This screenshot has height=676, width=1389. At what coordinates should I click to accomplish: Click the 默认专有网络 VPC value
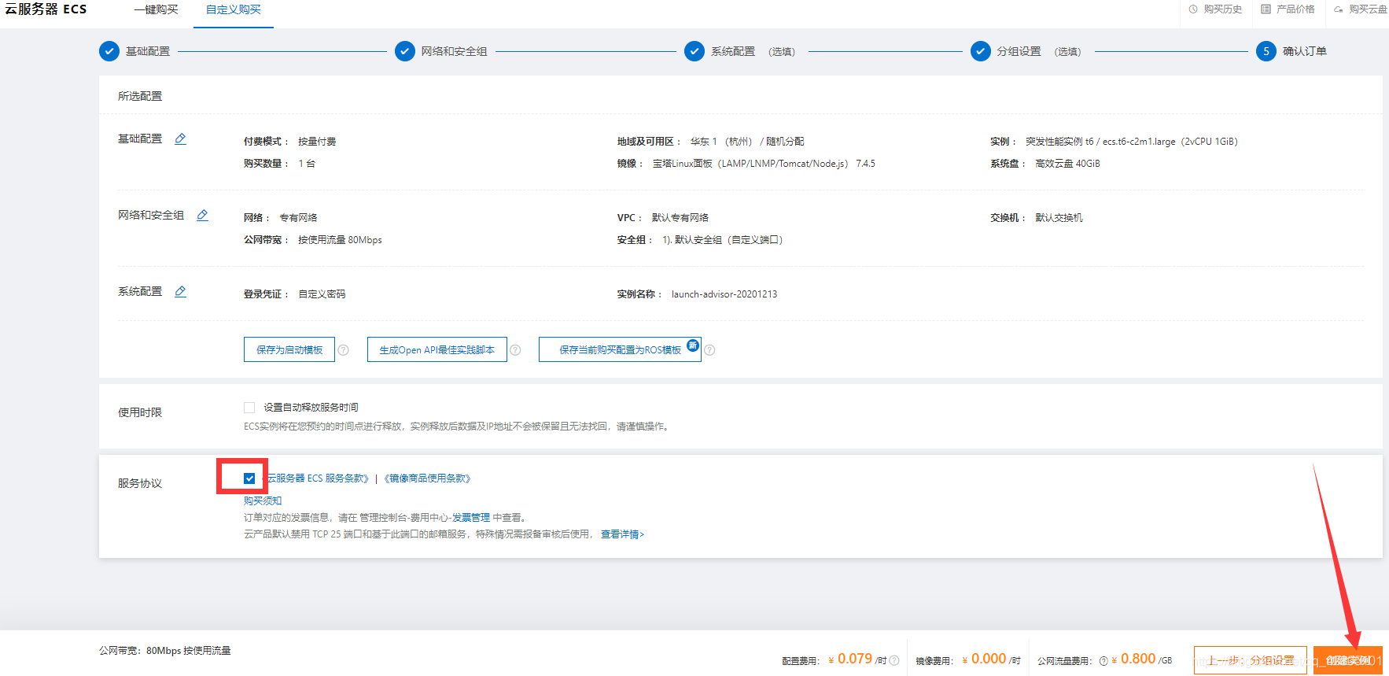point(680,218)
